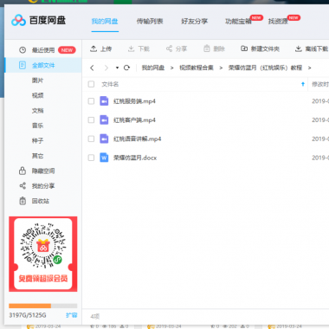Click the video icon of 红桃客户端.mp4

click(104, 119)
